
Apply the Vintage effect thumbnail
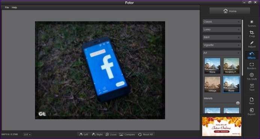(212, 84)
